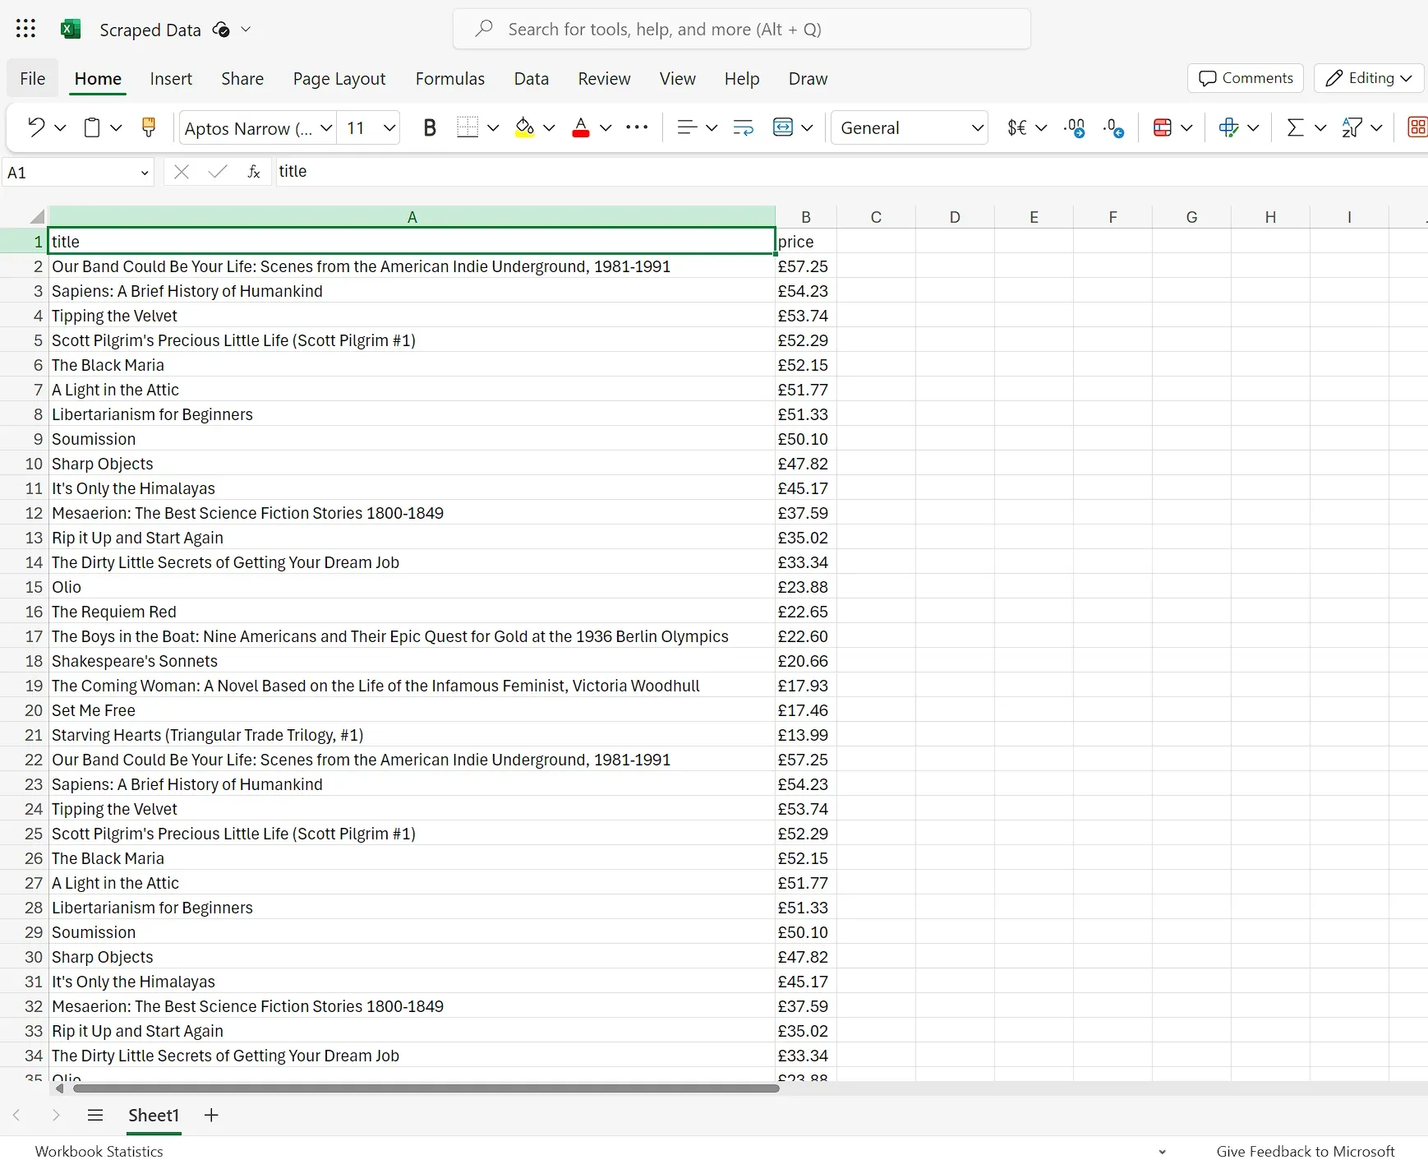Screen dimensions: 1428x1160
Task: Click the Comments button
Action: [1245, 78]
